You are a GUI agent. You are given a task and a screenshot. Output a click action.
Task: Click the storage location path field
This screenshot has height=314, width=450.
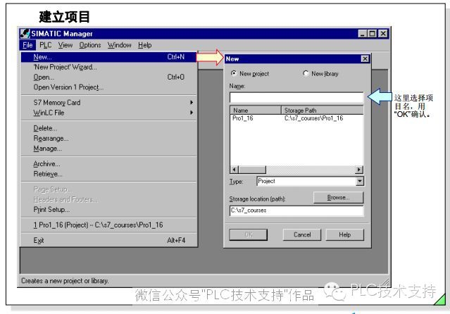296,211
